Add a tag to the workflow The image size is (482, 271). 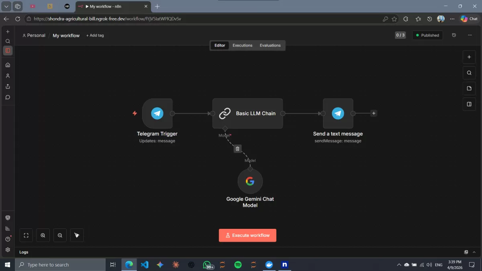click(x=95, y=35)
